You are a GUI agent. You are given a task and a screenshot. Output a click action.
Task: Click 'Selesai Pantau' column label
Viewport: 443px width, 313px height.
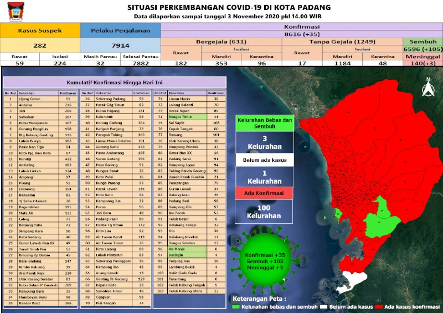pos(141,57)
